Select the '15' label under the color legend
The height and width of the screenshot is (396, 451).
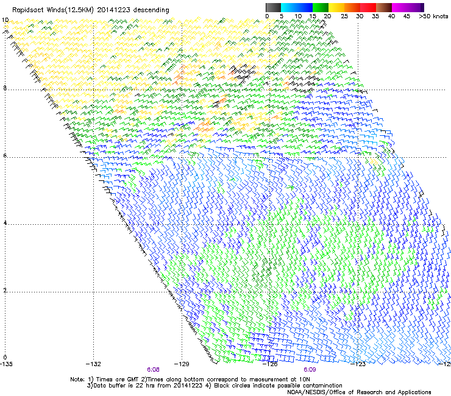tap(313, 16)
